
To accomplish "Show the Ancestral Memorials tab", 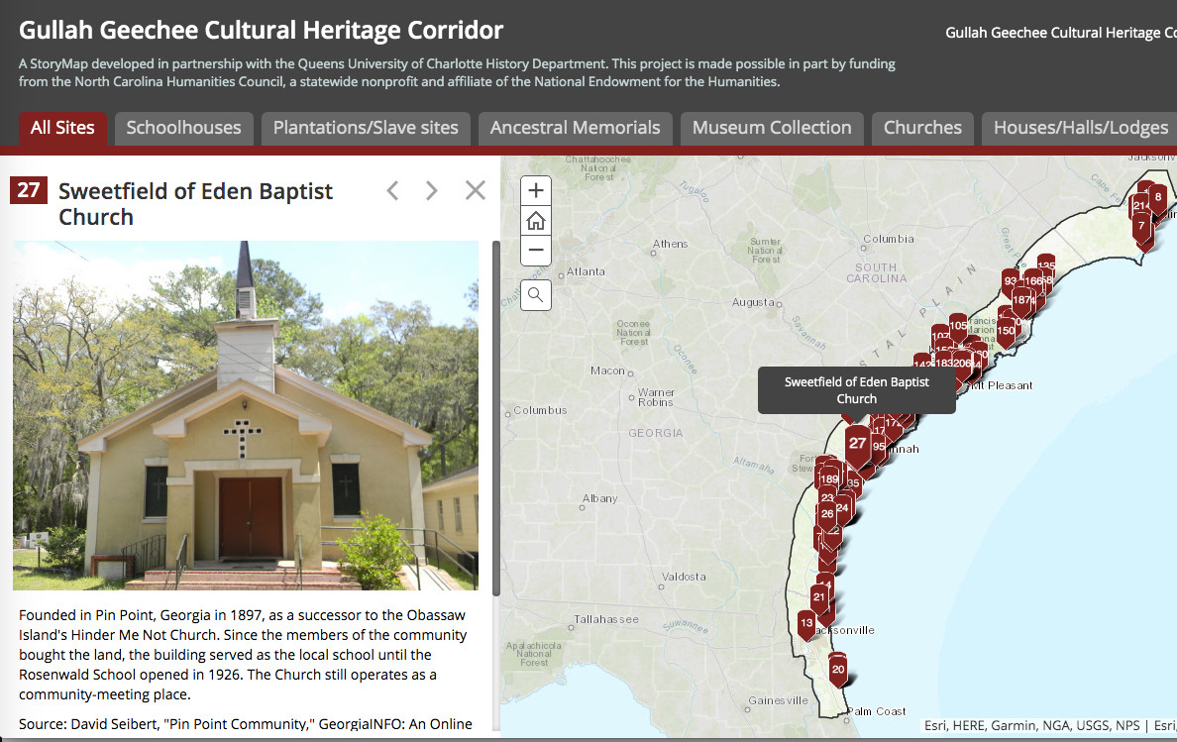I will coord(575,128).
